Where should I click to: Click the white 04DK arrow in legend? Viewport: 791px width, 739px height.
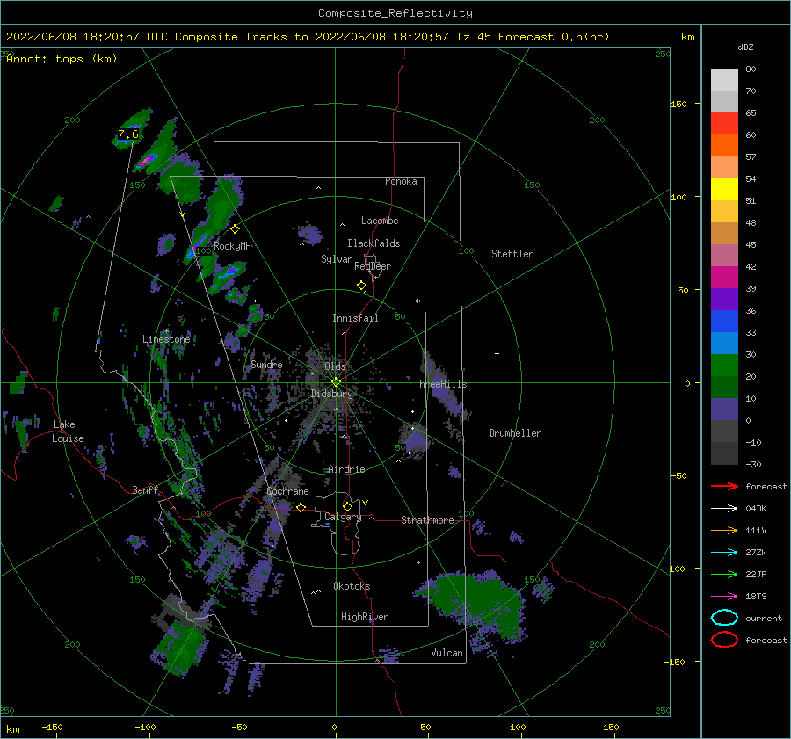(x=724, y=508)
